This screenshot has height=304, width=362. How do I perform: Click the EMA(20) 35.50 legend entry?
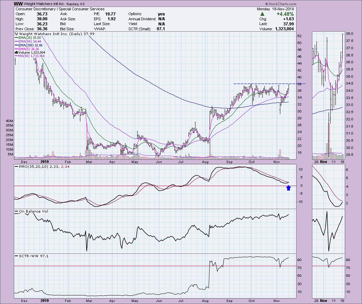[28, 38]
